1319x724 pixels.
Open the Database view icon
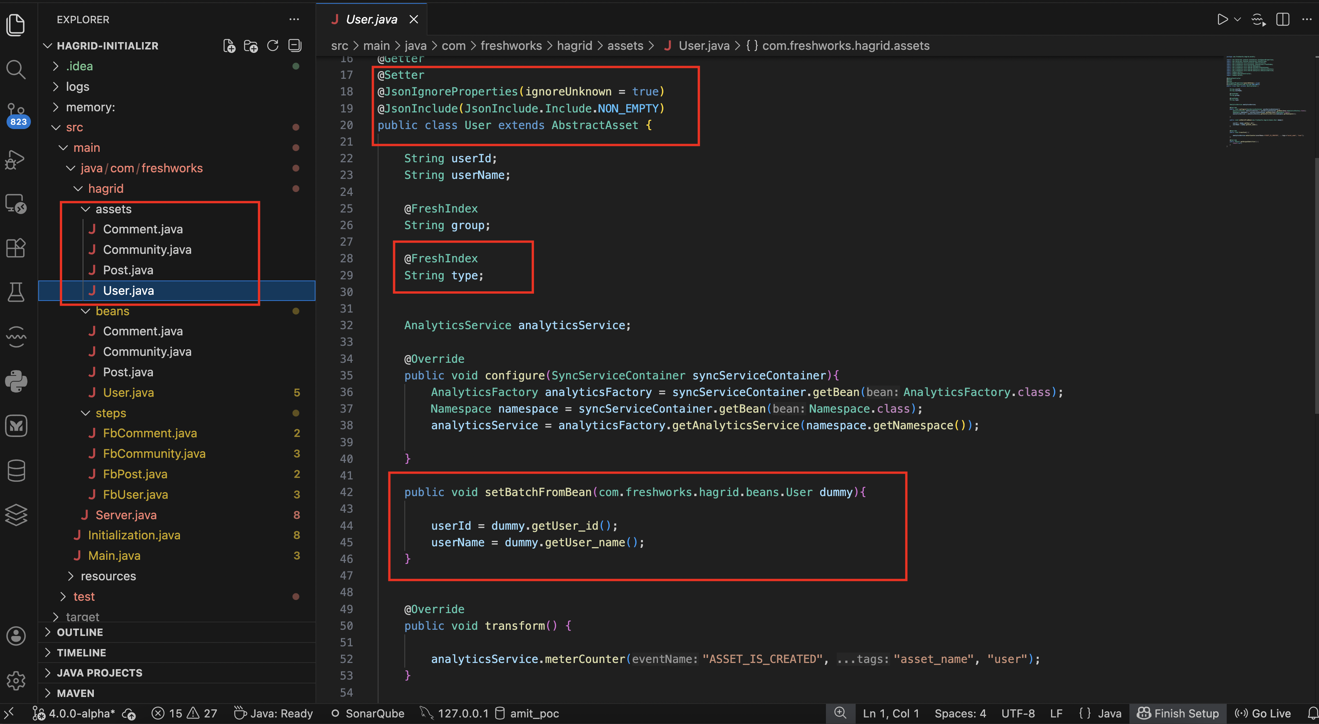pos(16,471)
